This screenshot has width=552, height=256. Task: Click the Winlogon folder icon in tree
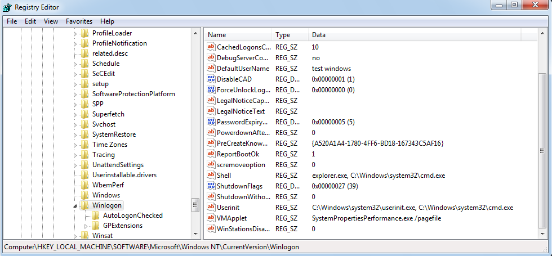click(x=85, y=205)
